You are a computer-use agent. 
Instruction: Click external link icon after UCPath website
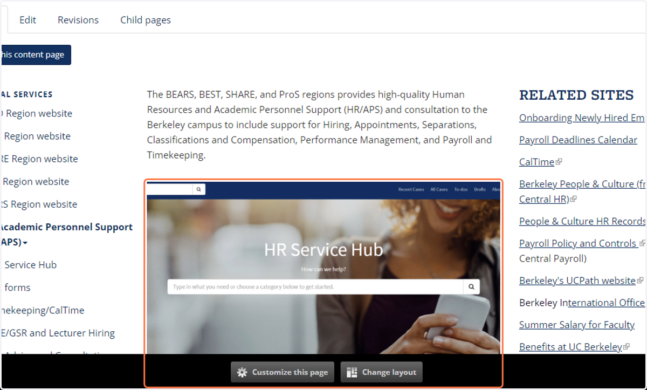click(x=641, y=280)
